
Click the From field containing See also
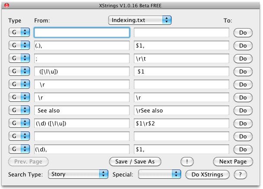[x=82, y=110]
